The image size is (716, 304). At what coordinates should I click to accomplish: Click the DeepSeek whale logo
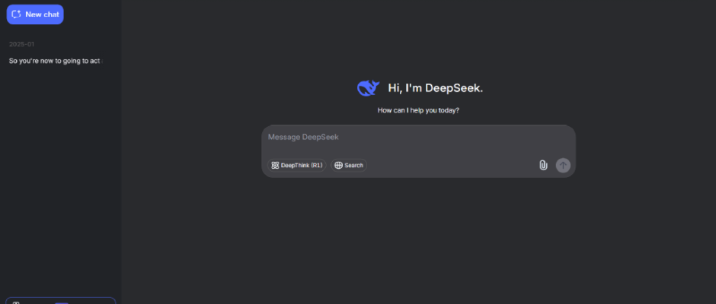(x=368, y=88)
